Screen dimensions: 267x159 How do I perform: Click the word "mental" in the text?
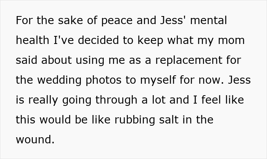pyautogui.click(x=208, y=20)
